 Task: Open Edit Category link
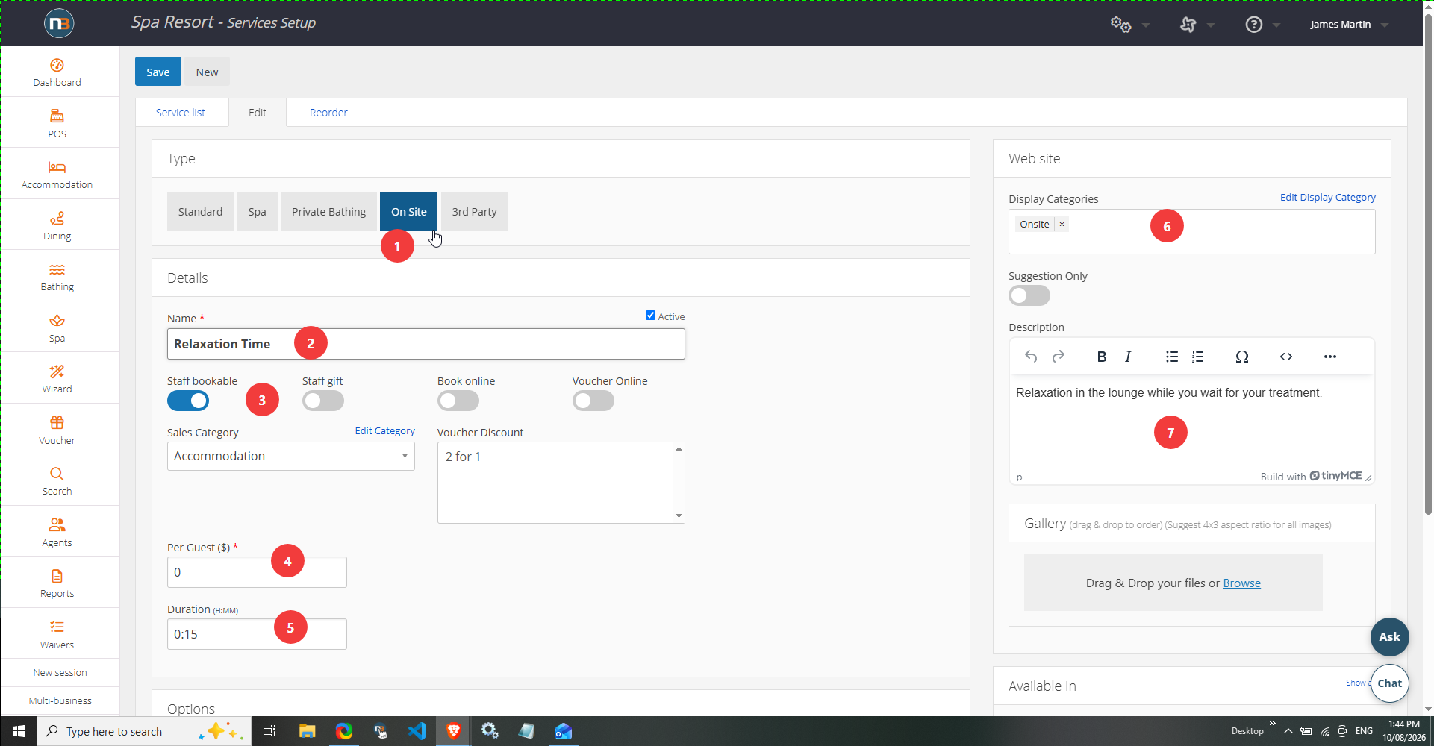click(384, 431)
